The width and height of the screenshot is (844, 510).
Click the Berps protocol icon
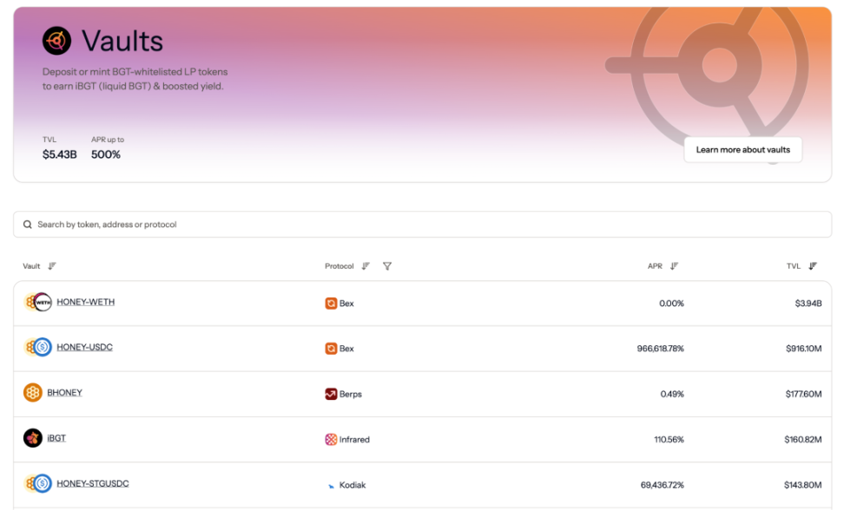point(331,394)
